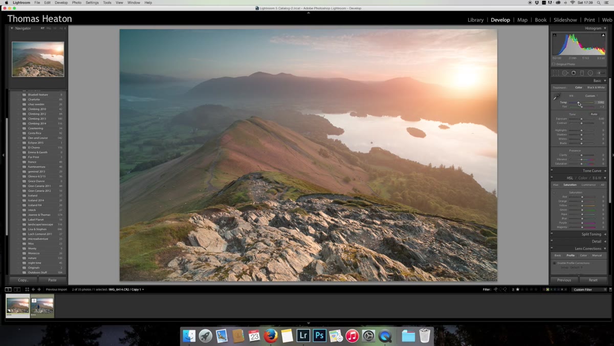Open the Develop menu in menu bar
Screen dimensions: 614x346
coord(61,3)
